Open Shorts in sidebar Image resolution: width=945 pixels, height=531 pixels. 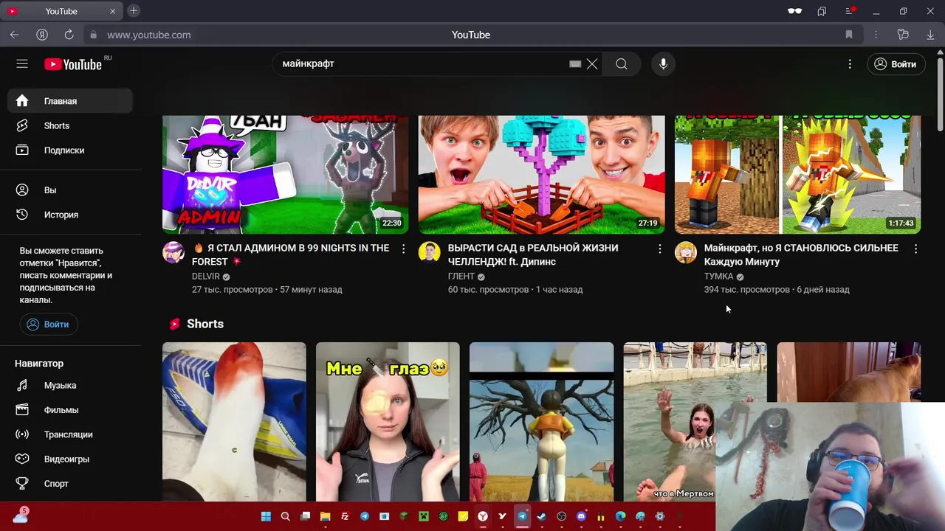[x=70, y=125]
